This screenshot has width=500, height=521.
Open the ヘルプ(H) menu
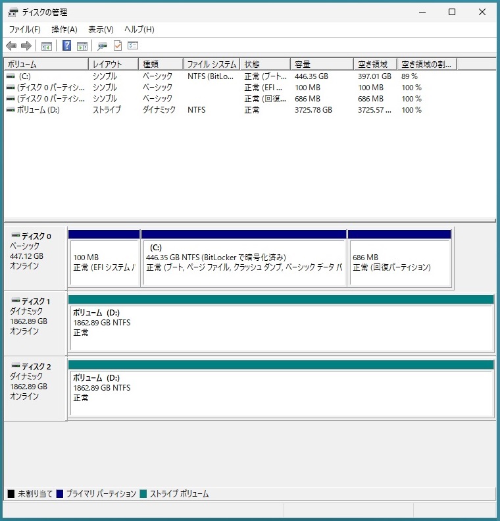tap(139, 30)
